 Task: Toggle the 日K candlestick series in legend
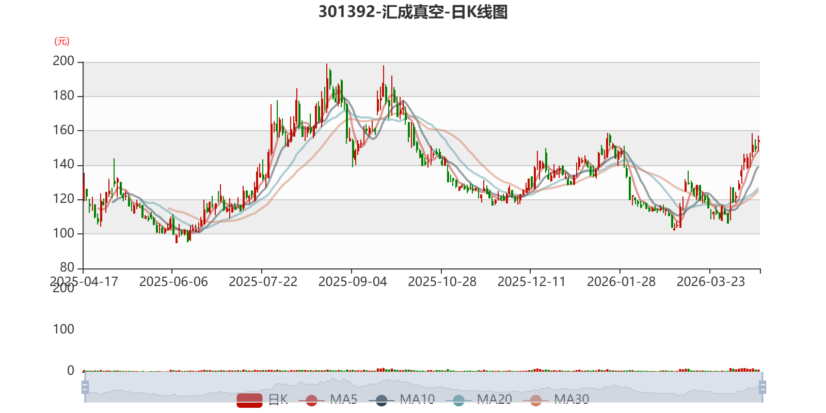(262, 400)
